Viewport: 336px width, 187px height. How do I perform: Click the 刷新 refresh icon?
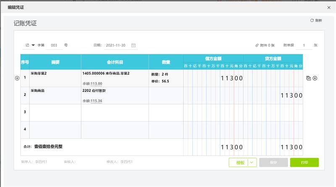click(312, 20)
